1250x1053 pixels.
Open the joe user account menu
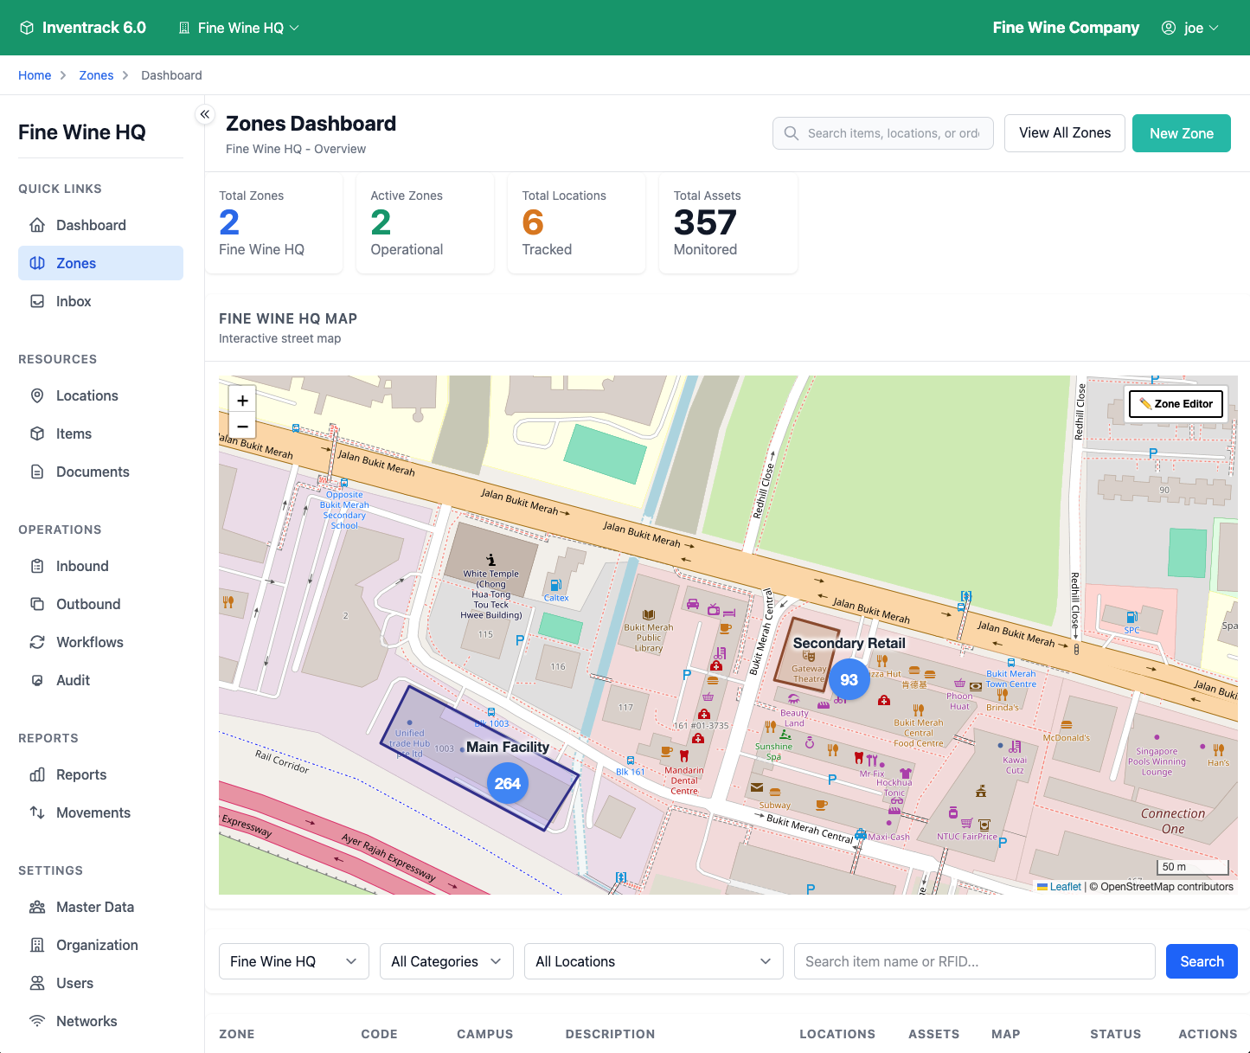point(1190,28)
